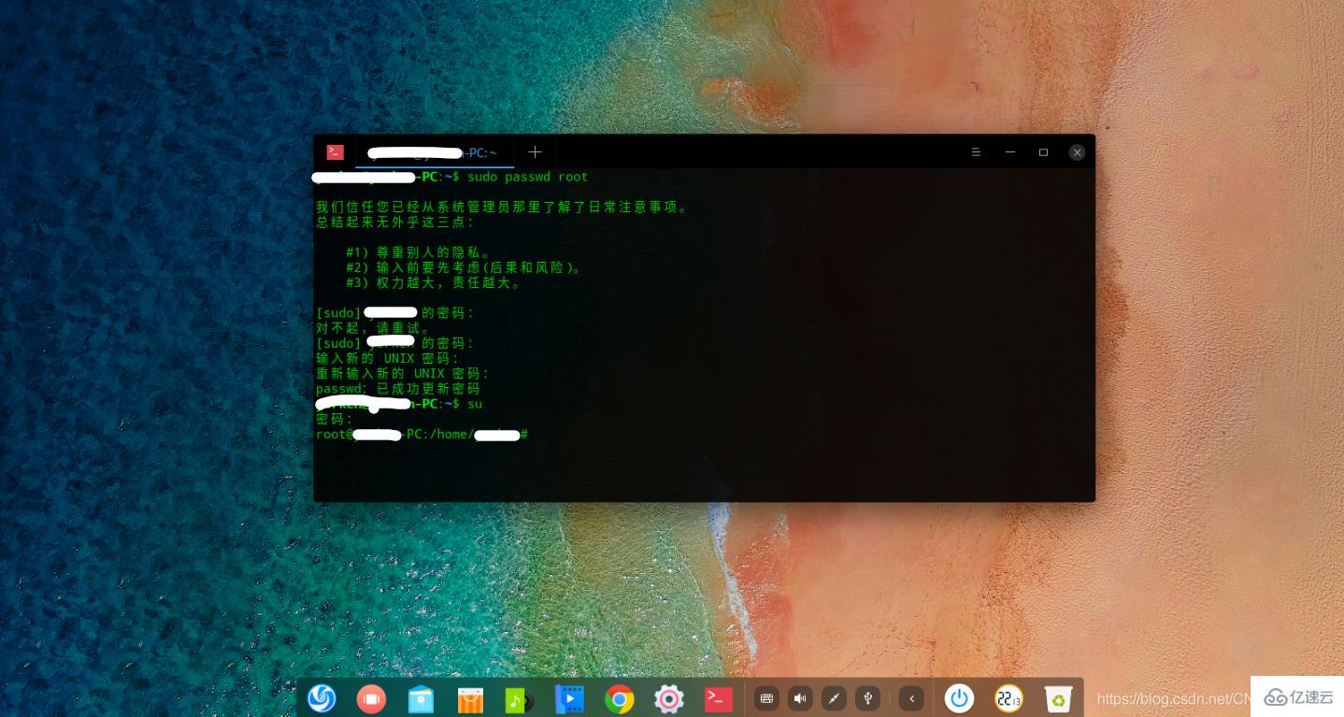Open the power shutdown menu

(x=959, y=698)
